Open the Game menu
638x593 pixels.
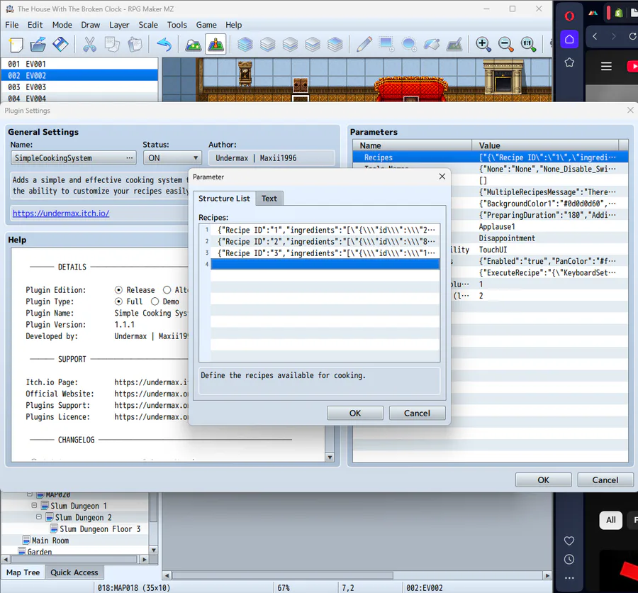(206, 25)
